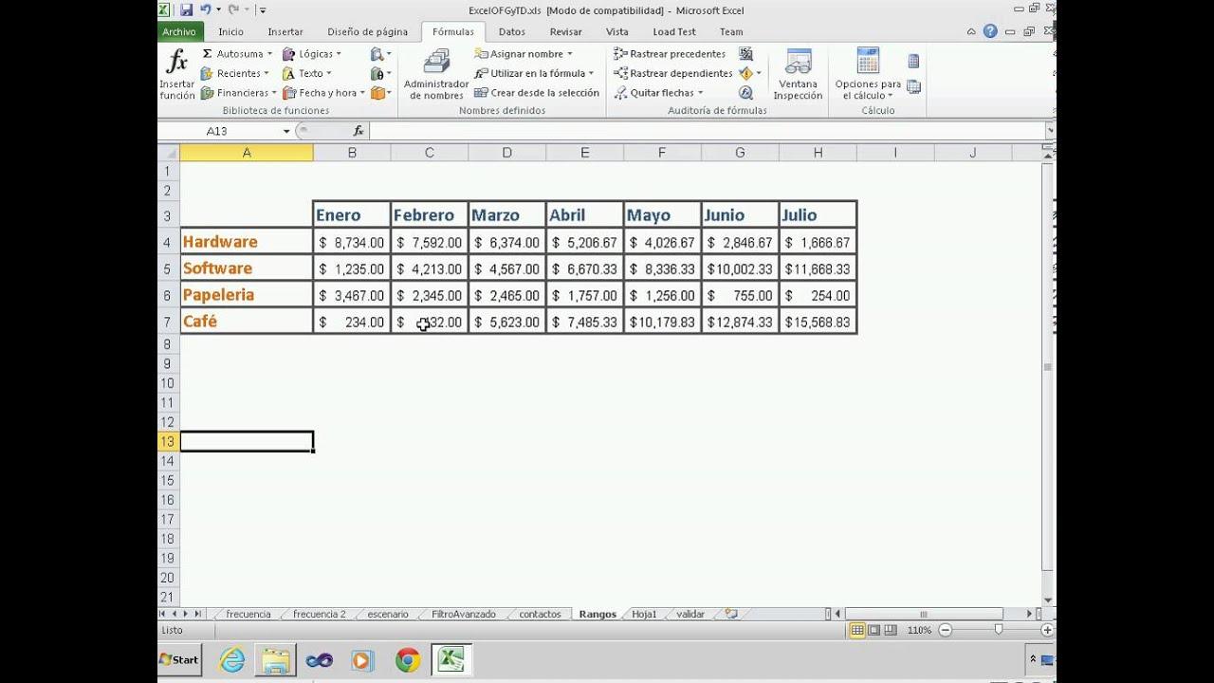1214x683 pixels.
Task: Switch to the Datos ribbon tab
Action: (511, 31)
